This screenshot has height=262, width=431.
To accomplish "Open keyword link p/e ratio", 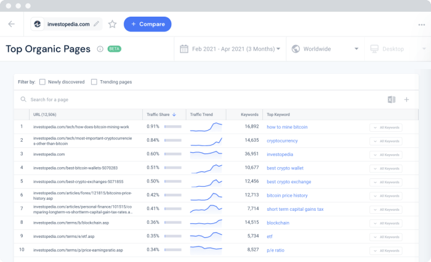I will [275, 250].
